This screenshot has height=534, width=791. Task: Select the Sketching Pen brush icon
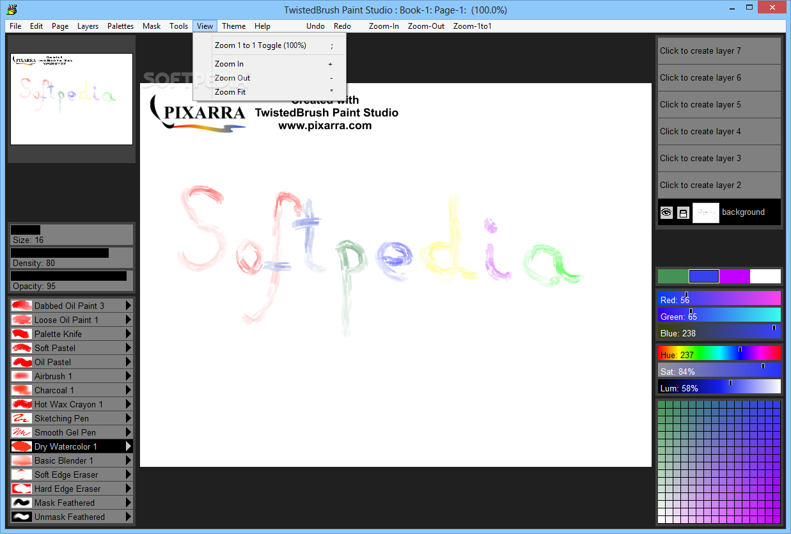click(22, 418)
